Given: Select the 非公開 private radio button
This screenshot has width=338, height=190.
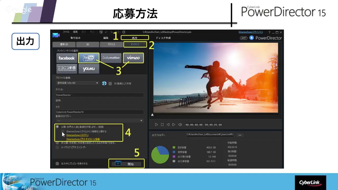Looking at the screenshot, I should 57,143.
